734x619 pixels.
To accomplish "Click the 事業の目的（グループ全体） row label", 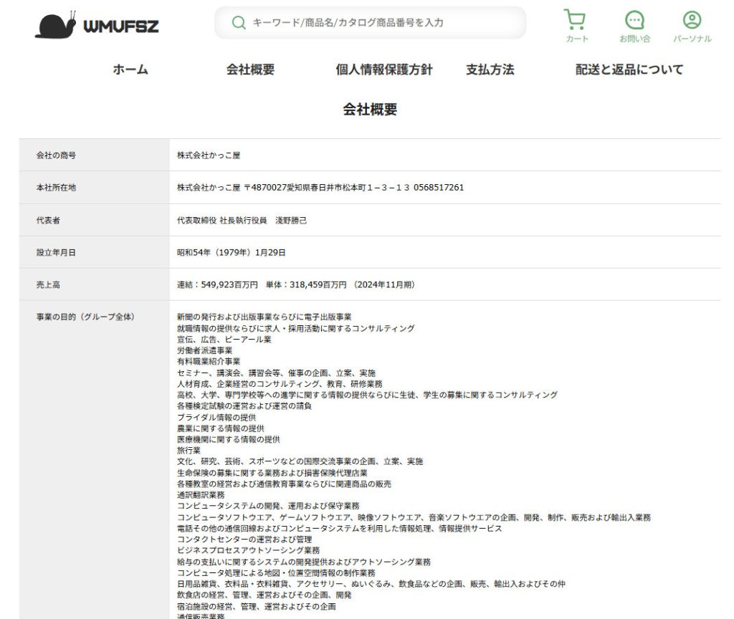I will tap(85, 317).
